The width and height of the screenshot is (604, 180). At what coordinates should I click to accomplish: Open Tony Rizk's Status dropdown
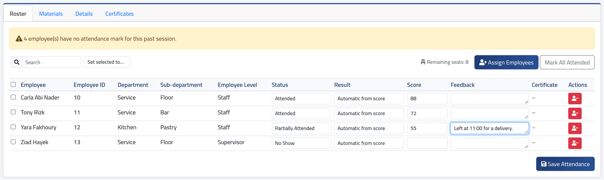301,113
